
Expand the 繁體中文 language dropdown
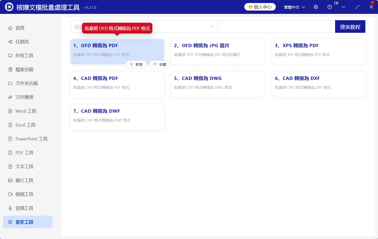294,7
